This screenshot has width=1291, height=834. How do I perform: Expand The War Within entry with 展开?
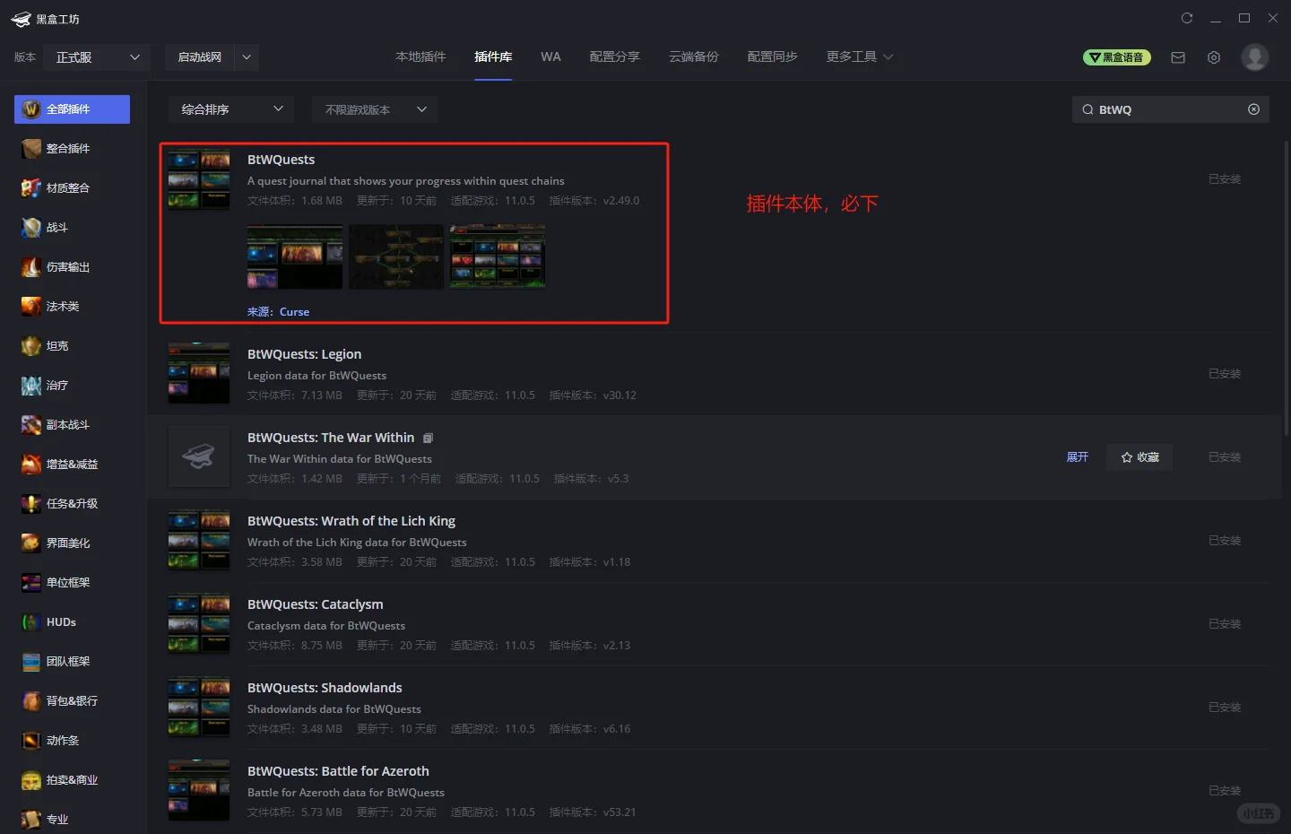[1077, 457]
